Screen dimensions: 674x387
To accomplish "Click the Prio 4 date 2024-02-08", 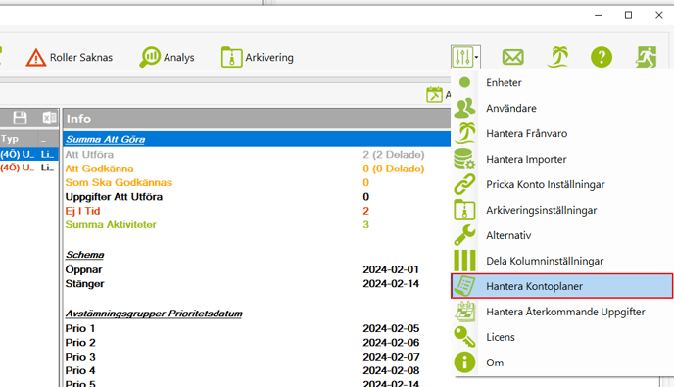I will [x=391, y=370].
